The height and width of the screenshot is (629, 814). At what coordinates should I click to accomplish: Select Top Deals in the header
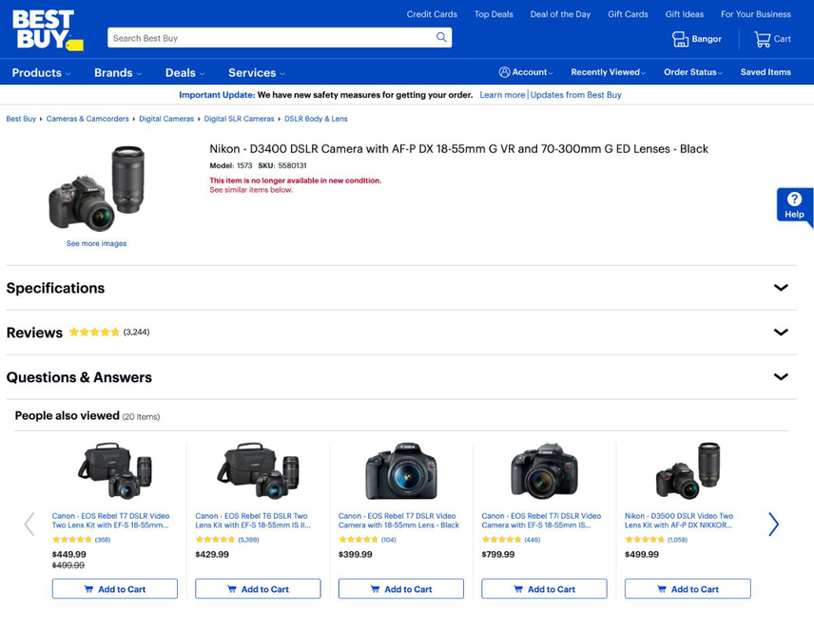[x=494, y=14]
